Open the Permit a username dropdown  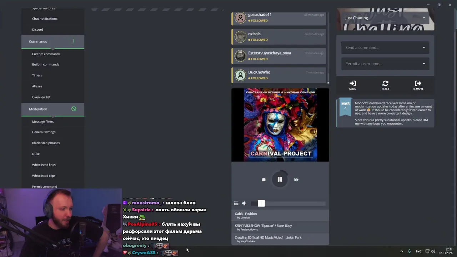pos(385,64)
